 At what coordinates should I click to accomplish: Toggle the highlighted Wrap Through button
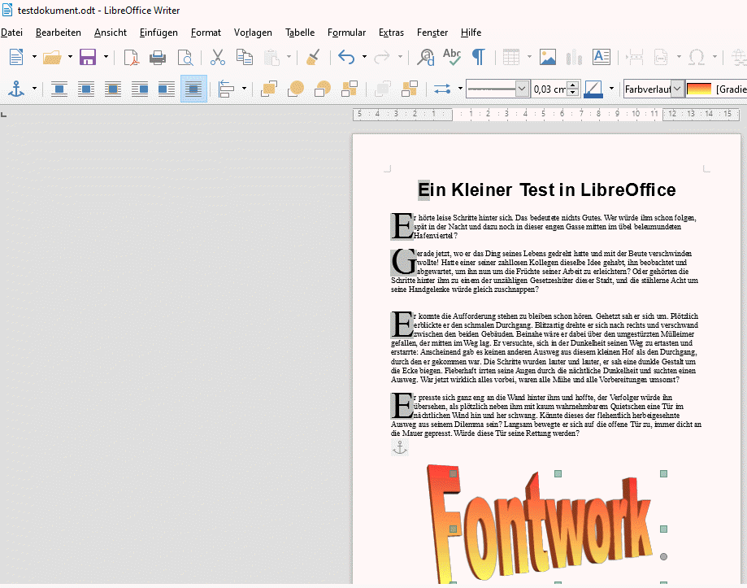[x=193, y=89]
